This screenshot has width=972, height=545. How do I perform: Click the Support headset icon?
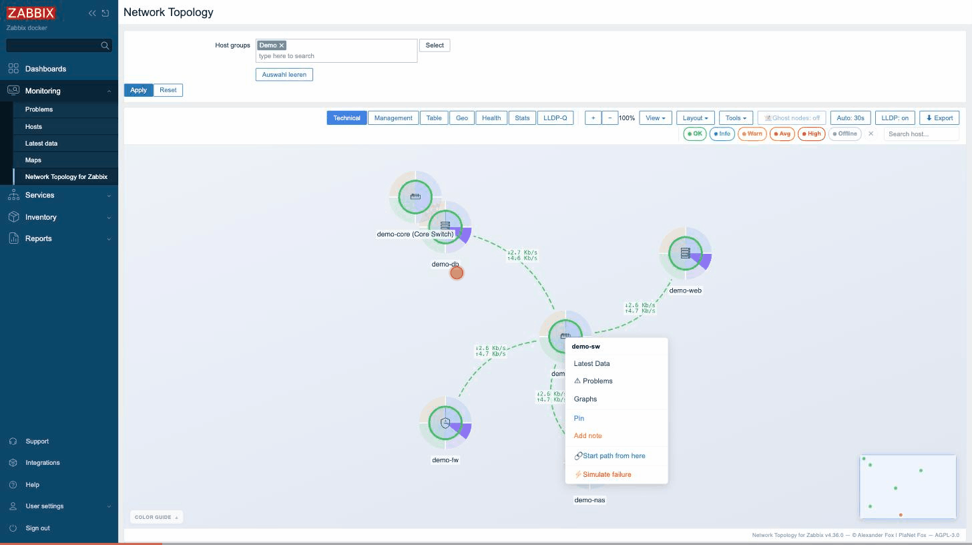[13, 441]
